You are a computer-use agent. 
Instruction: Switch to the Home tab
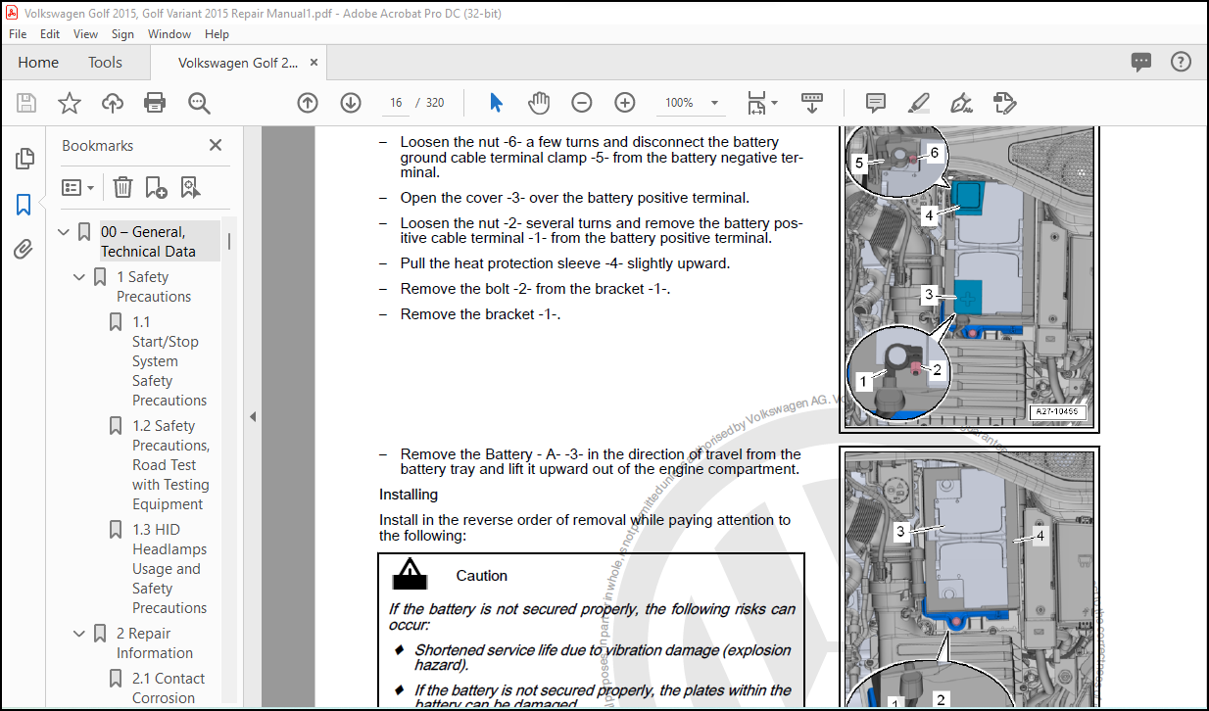pos(38,62)
